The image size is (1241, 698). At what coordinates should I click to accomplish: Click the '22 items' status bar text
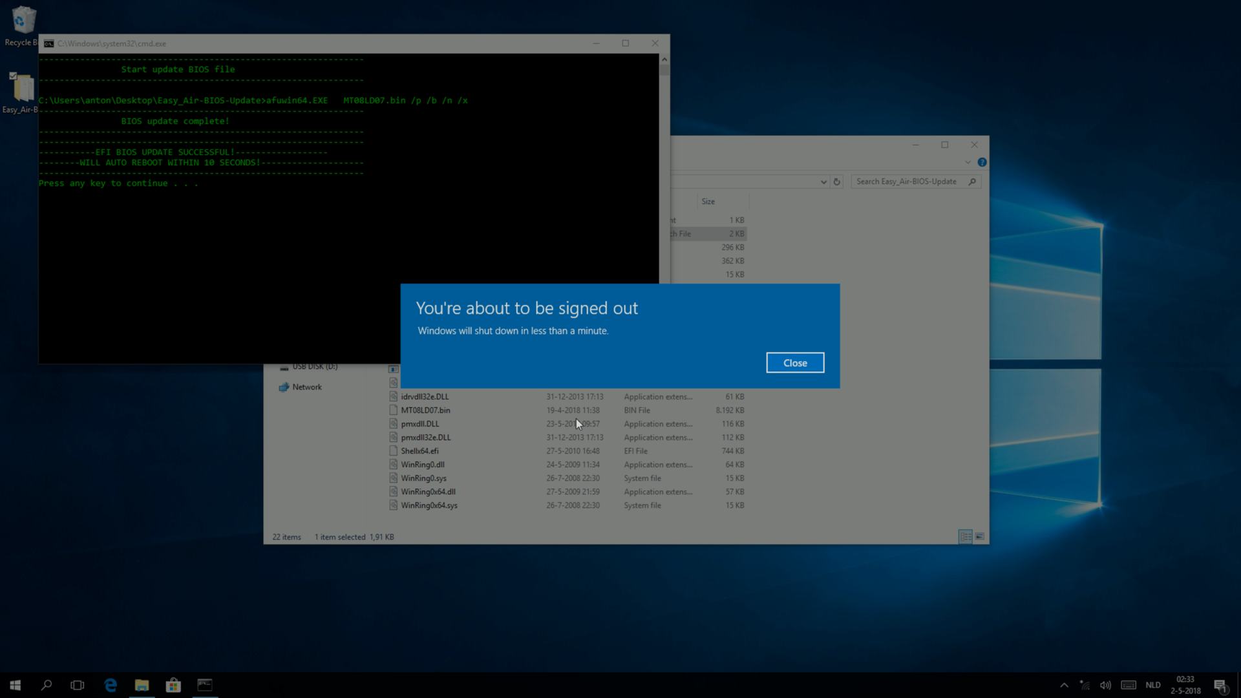(x=286, y=537)
